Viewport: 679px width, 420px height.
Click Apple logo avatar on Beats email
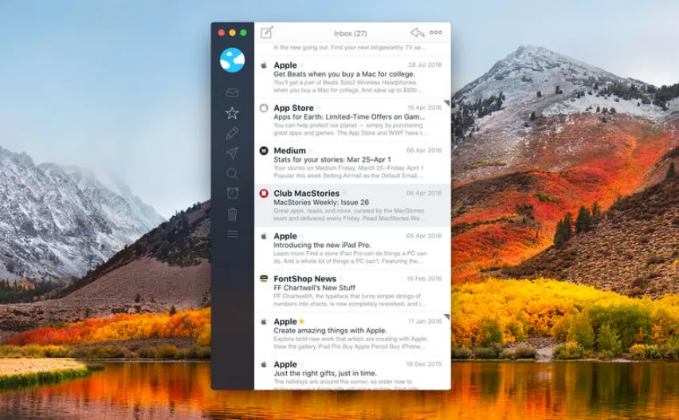[264, 65]
